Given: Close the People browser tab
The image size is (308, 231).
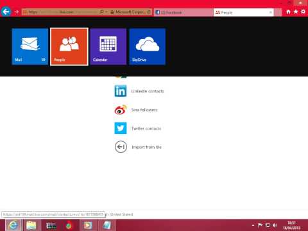Looking at the screenshot, I should pos(271,12).
